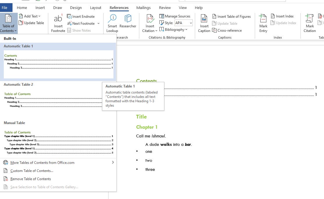Open More Tables of Contents from Office.com

click(x=58, y=162)
